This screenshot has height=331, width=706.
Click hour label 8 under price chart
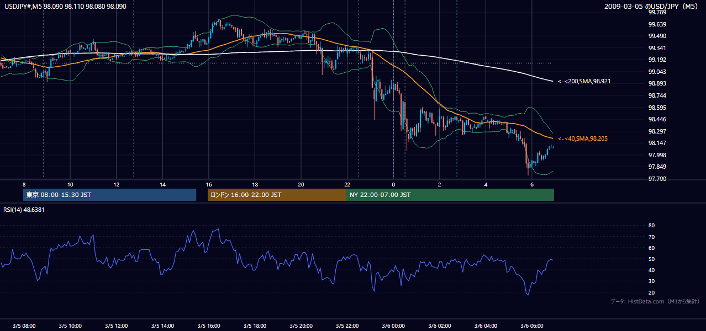click(24, 184)
